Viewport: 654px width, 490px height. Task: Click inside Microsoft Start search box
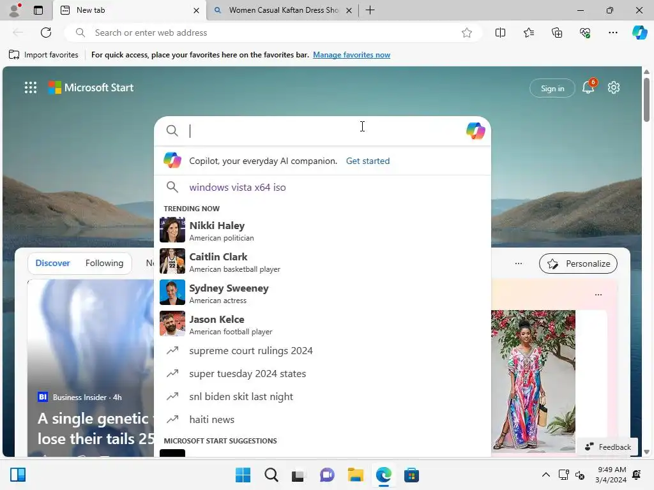click(x=321, y=131)
